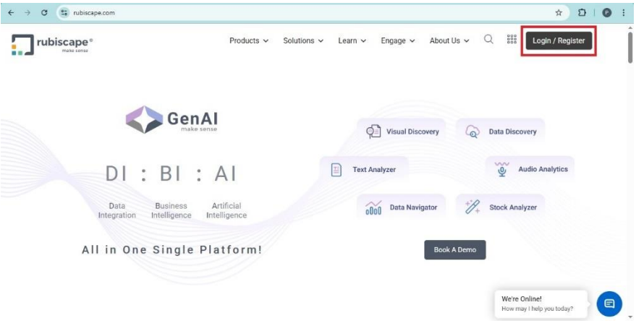Open the browser extensions icon
Screen dimensions: 636x331
click(582, 13)
